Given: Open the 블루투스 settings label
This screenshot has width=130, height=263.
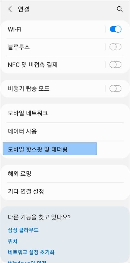Looking at the screenshot, I should (x=19, y=47).
